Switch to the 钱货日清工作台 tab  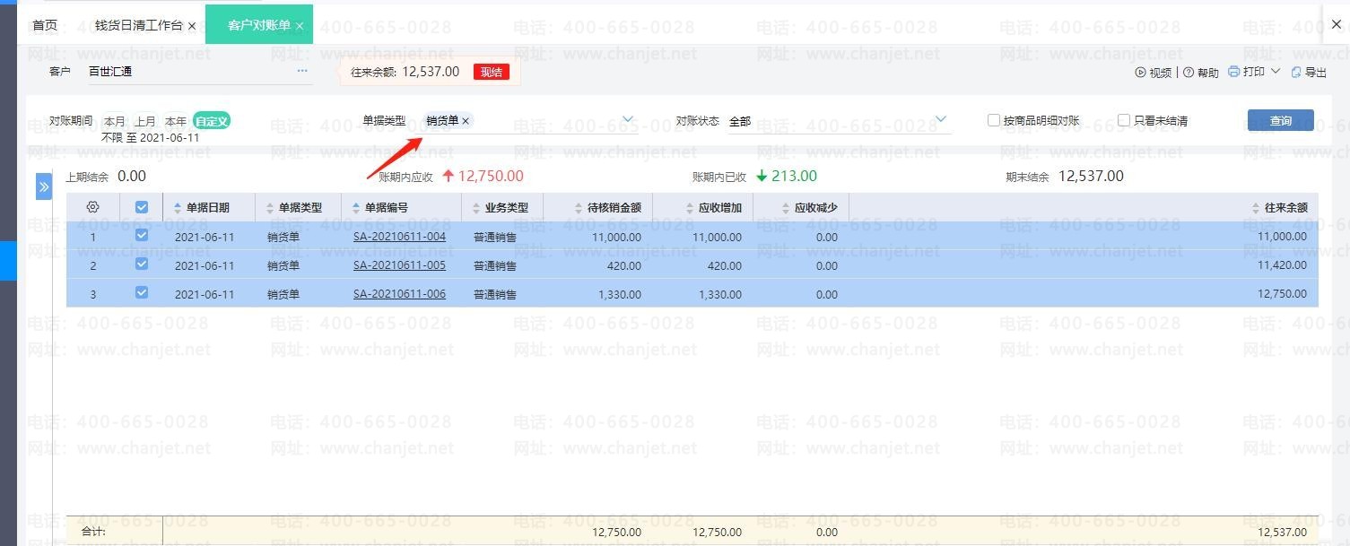(139, 25)
